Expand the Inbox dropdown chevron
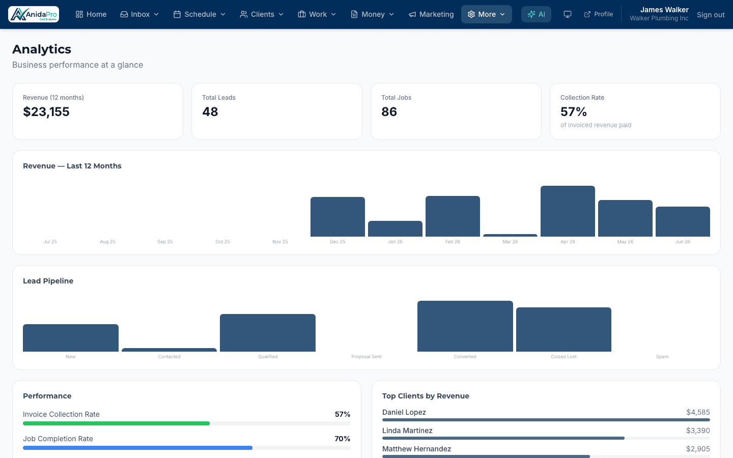This screenshot has width=733, height=458. click(156, 14)
